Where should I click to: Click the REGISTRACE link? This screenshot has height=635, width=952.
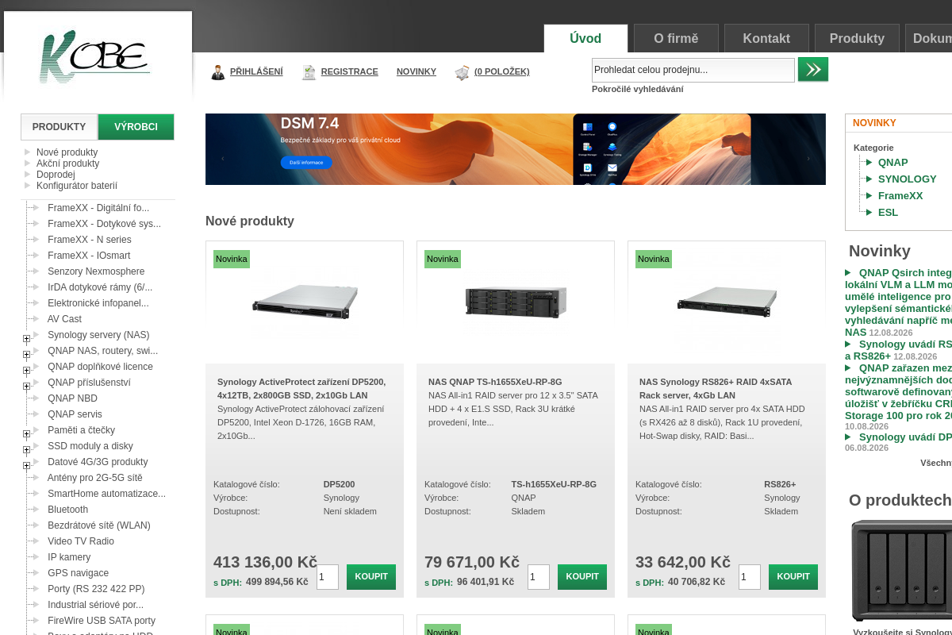[x=349, y=71]
